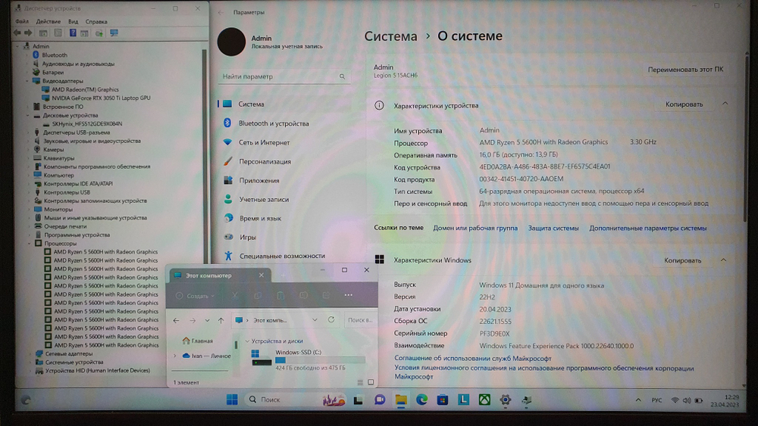Click monitor scan icon in Device Manager toolbar

tap(114, 33)
